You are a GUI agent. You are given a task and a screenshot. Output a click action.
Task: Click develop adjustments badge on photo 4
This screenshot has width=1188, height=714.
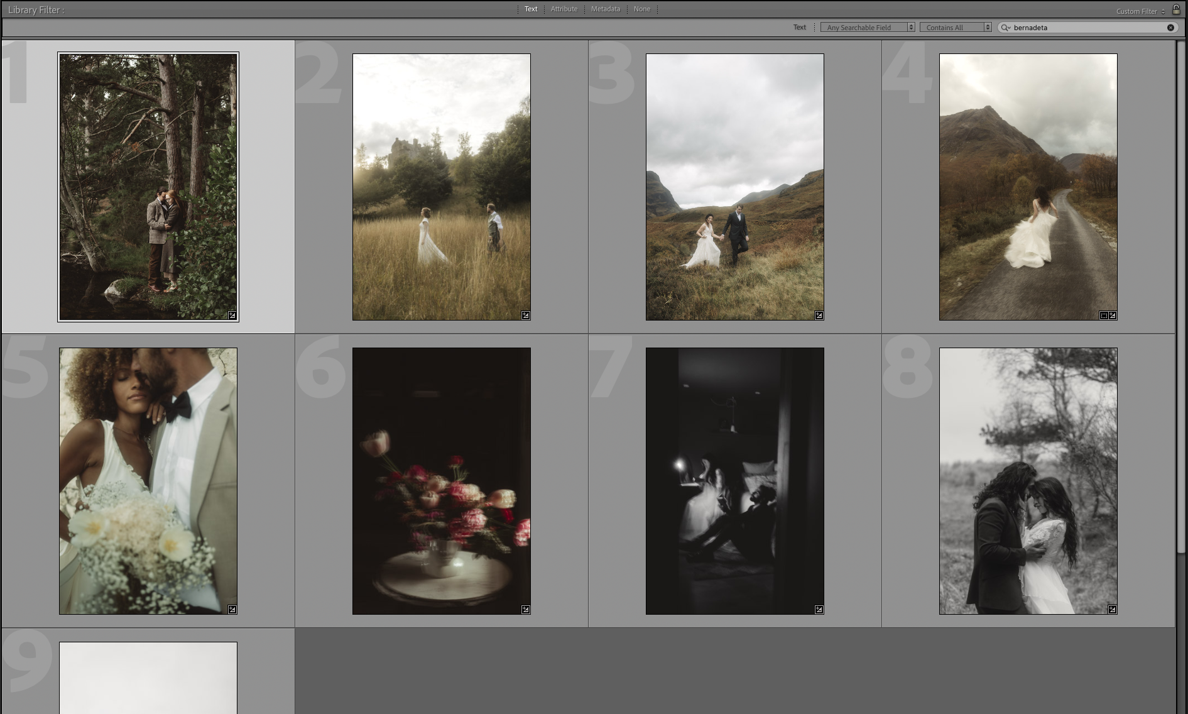coord(1113,316)
